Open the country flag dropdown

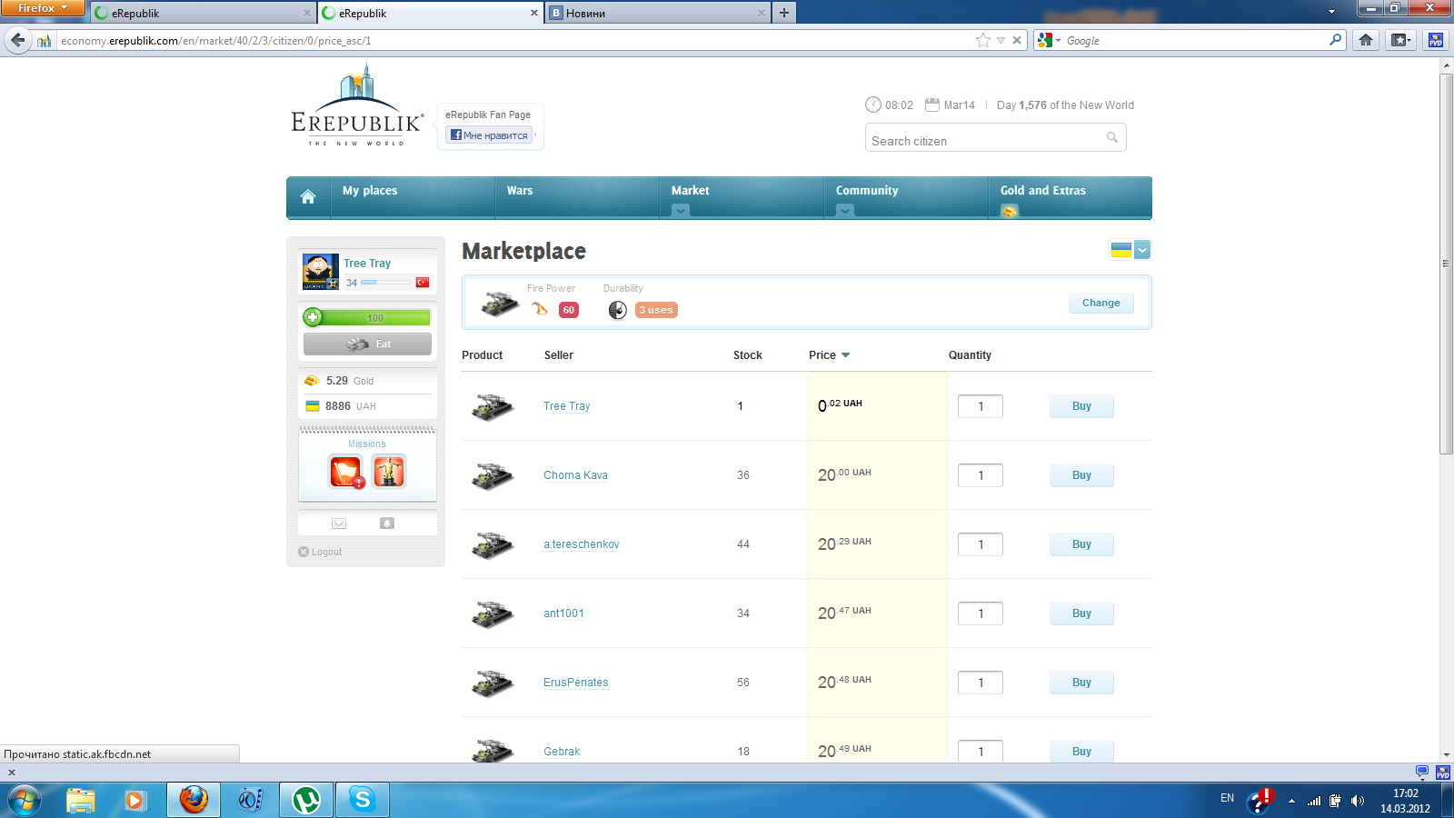[1142, 250]
